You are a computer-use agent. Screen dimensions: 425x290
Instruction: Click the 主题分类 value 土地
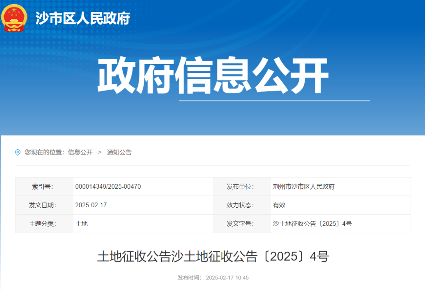point(81,224)
